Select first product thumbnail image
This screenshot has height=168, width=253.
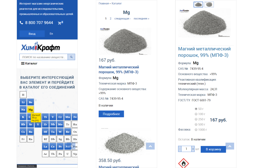(x=198, y=4)
